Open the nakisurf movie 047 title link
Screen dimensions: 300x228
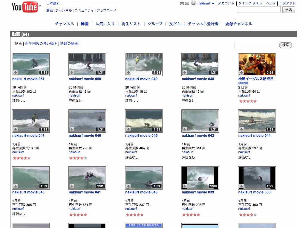point(28,136)
